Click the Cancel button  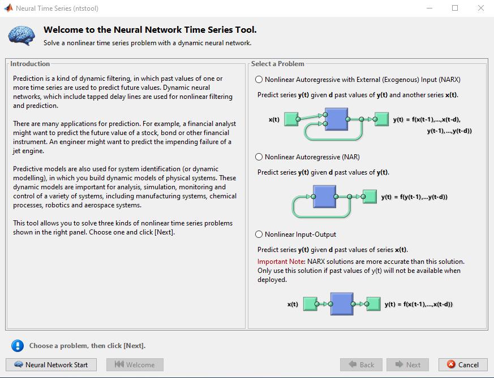click(x=463, y=365)
